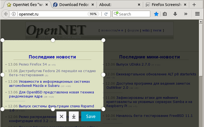Image resolution: width=204 pixels, height=127 pixels.
Task: Open the Mazda и Subaru vulnerabilities link
Action: click(x=49, y=84)
